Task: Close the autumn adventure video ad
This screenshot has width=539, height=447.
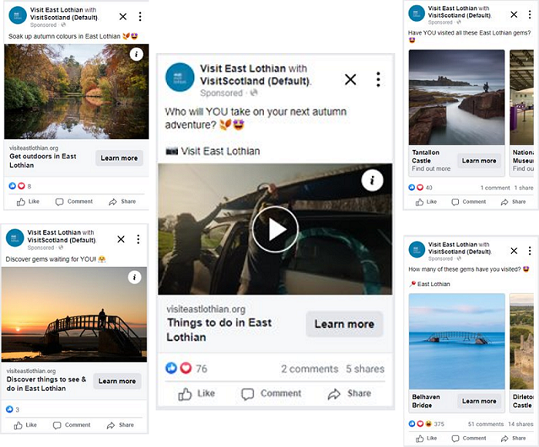Action: [350, 80]
